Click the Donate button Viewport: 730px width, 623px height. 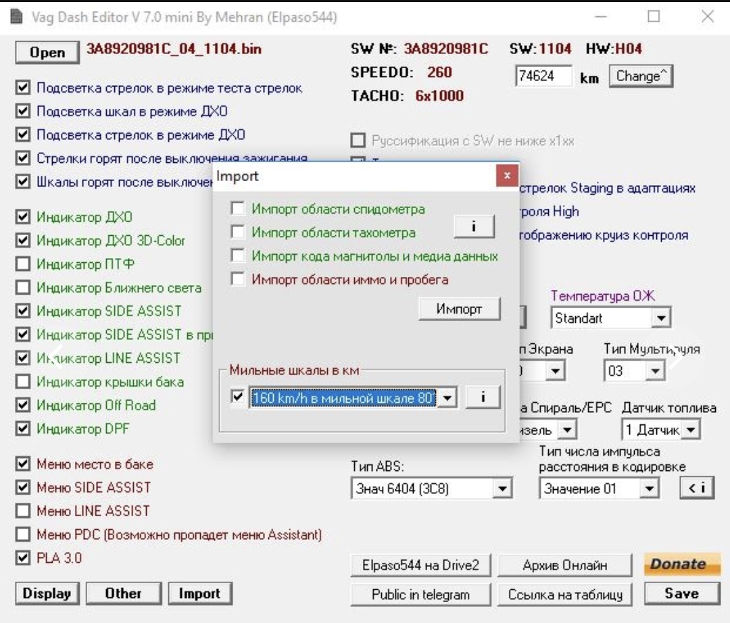[x=673, y=565]
